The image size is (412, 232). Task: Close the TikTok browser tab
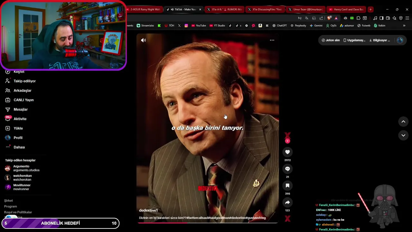(x=200, y=9)
